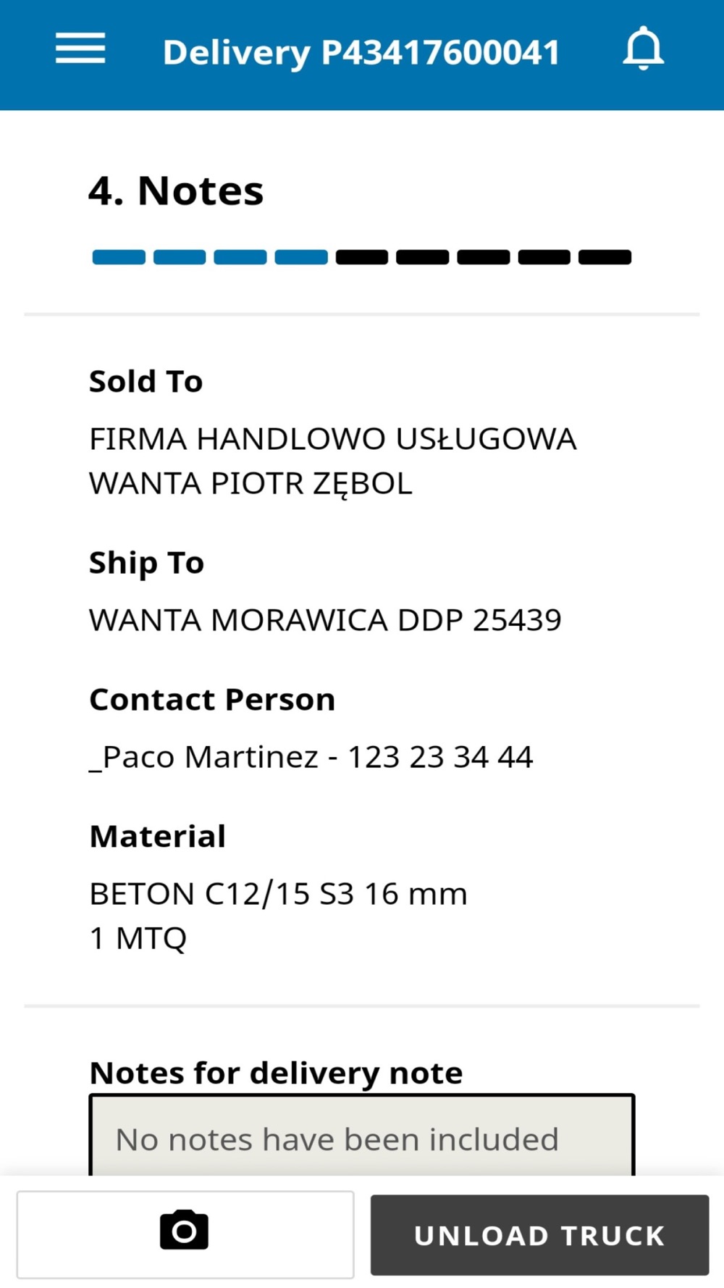The image size is (724, 1288).
Task: Jump to the fifth progress step segment
Action: tap(362, 257)
